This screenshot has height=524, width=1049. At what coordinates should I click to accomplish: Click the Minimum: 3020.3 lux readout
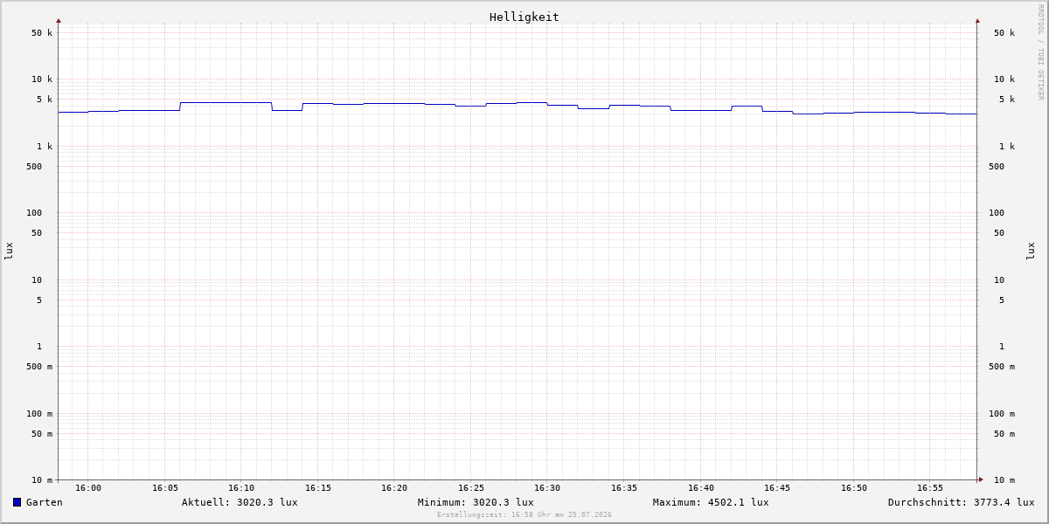click(476, 502)
